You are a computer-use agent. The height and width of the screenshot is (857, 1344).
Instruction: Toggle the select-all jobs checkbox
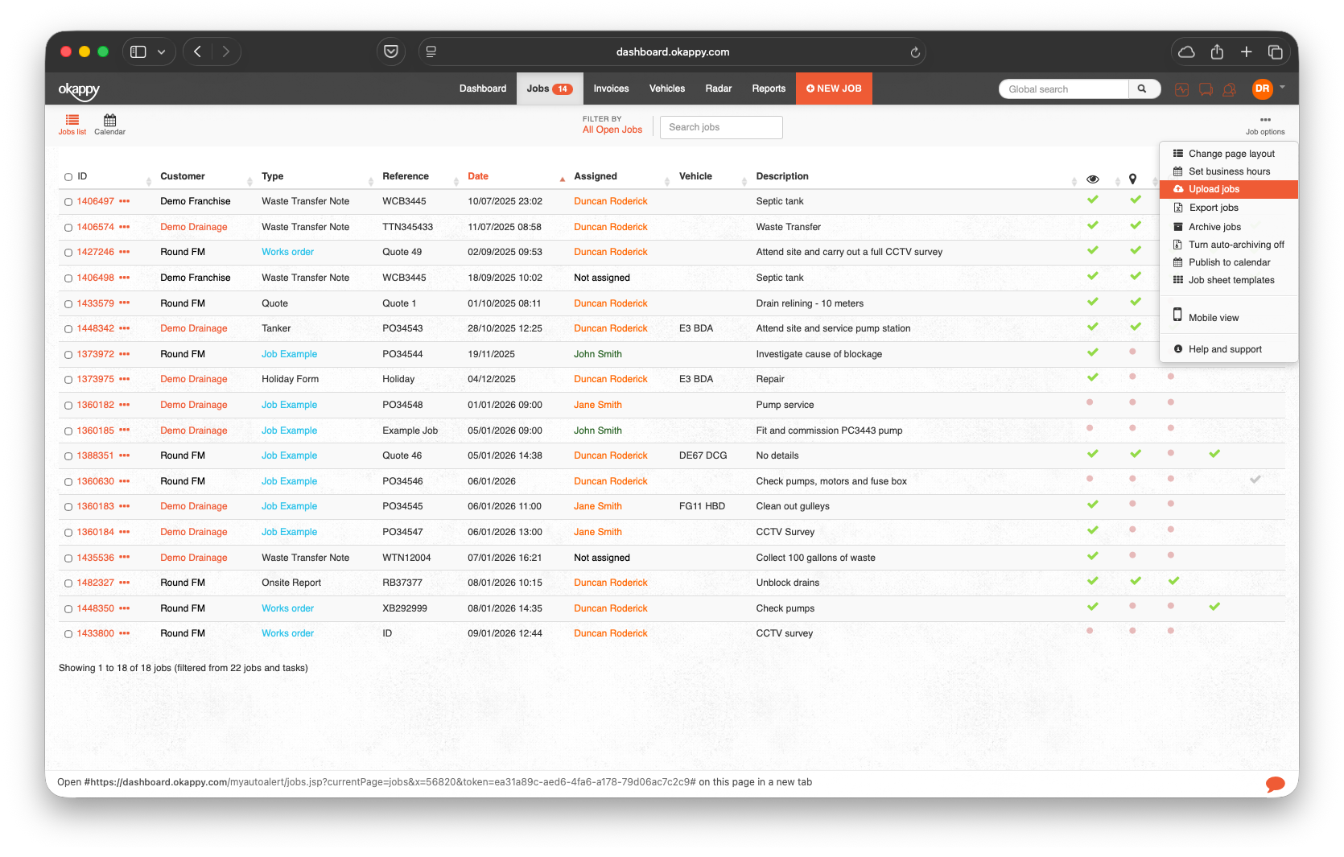point(68,176)
